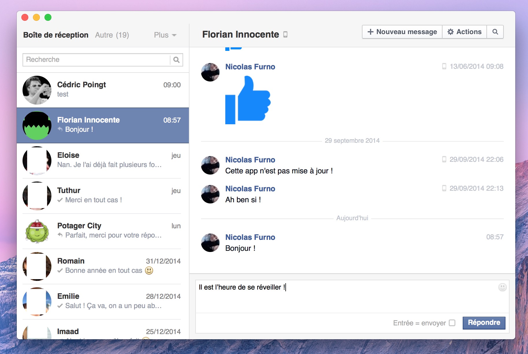This screenshot has height=354, width=528.
Task: Click the reply arrow icon in Potager City preview
Action: (60, 235)
